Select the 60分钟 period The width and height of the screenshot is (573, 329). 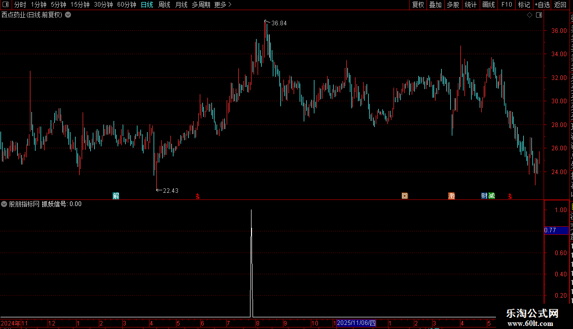pyautogui.click(x=127, y=5)
